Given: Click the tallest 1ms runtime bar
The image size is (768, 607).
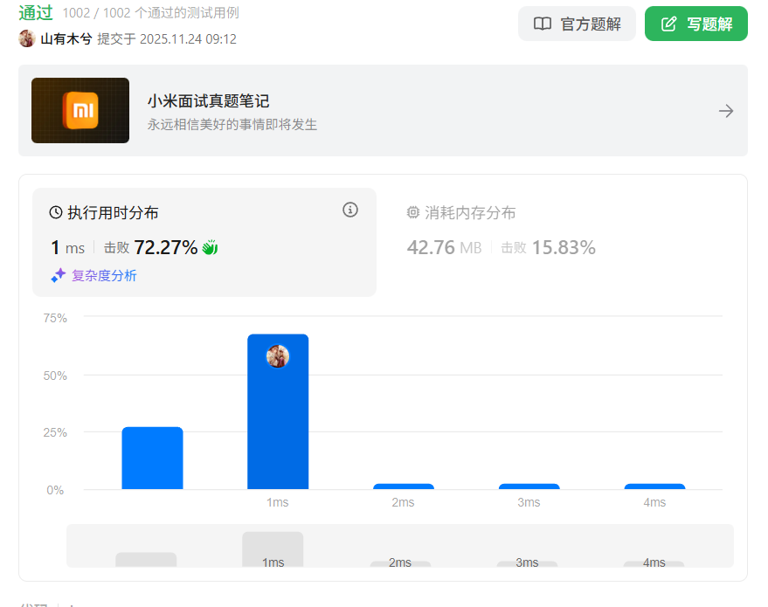Looking at the screenshot, I should click(278, 410).
